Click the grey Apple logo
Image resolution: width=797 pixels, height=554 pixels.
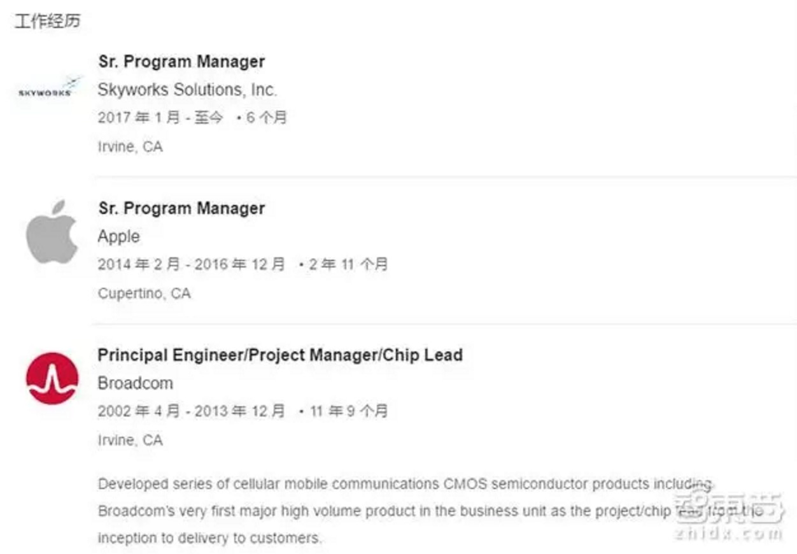tap(52, 232)
